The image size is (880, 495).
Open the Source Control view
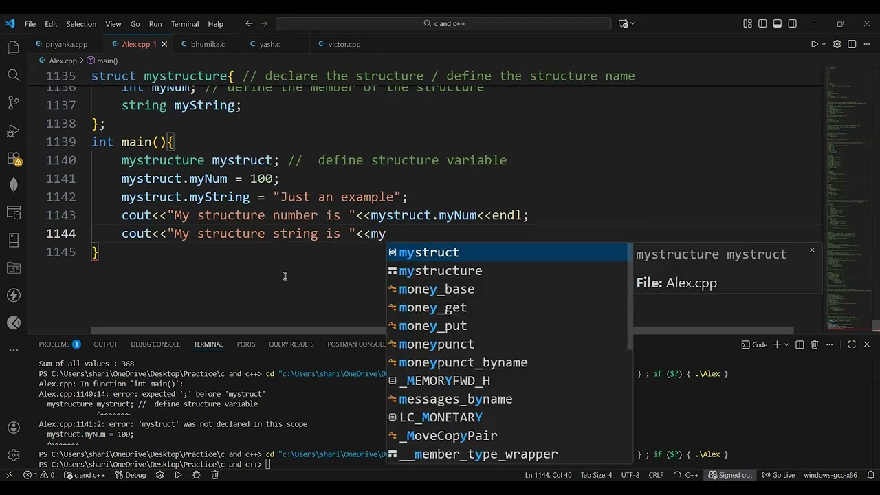[x=13, y=102]
